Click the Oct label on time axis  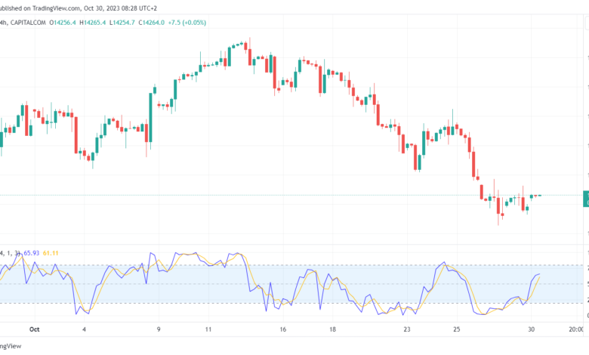tap(34, 329)
